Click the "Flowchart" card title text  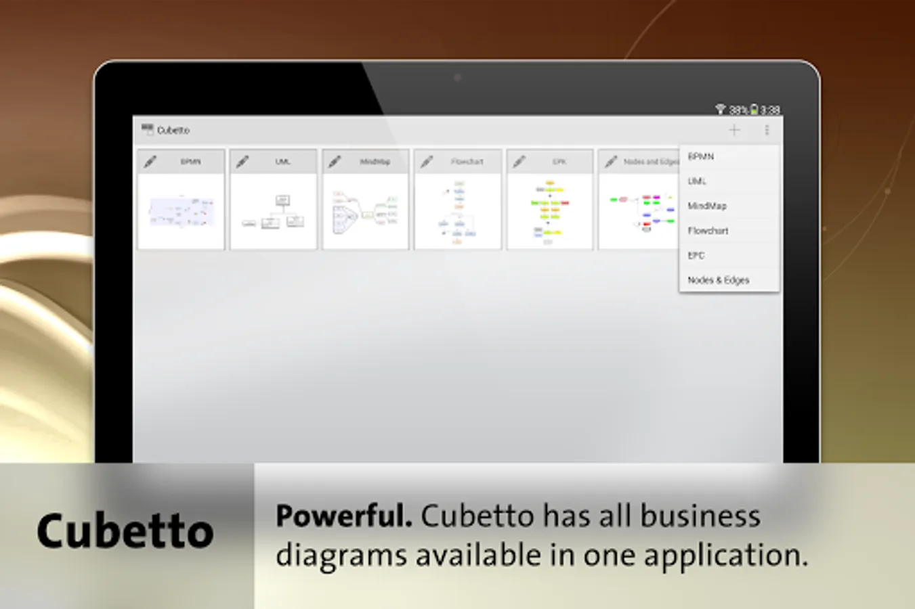coord(467,162)
